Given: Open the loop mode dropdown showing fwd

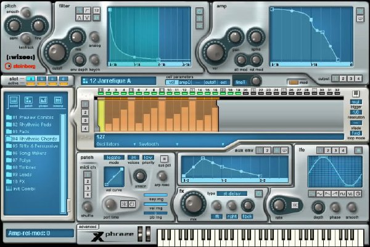Looking at the screenshot, I should point(356,133).
